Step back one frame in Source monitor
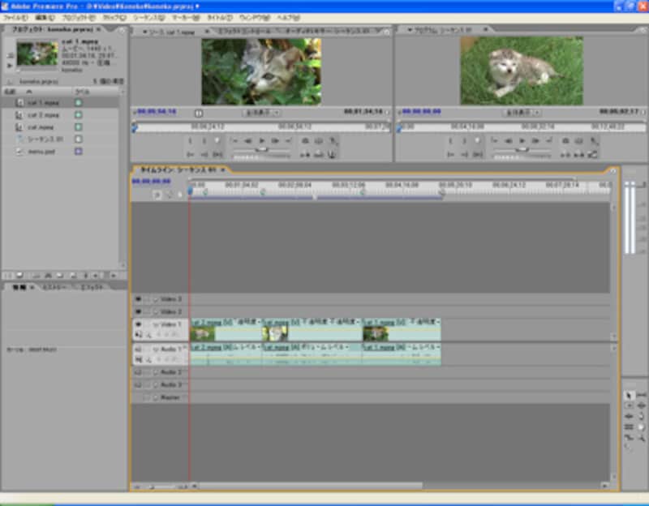Image resolution: width=649 pixels, height=506 pixels. [x=247, y=140]
